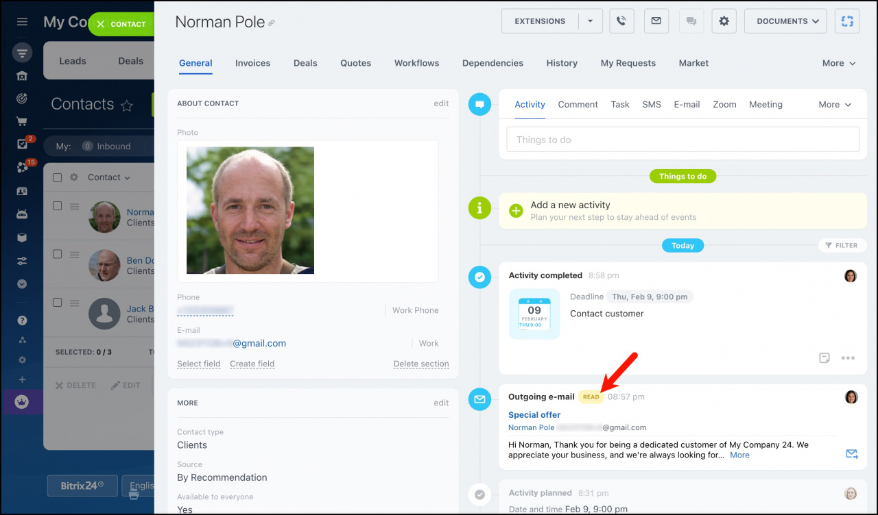Open CRM funnel icon in left sidebar
This screenshot has width=878, height=515.
[22, 53]
